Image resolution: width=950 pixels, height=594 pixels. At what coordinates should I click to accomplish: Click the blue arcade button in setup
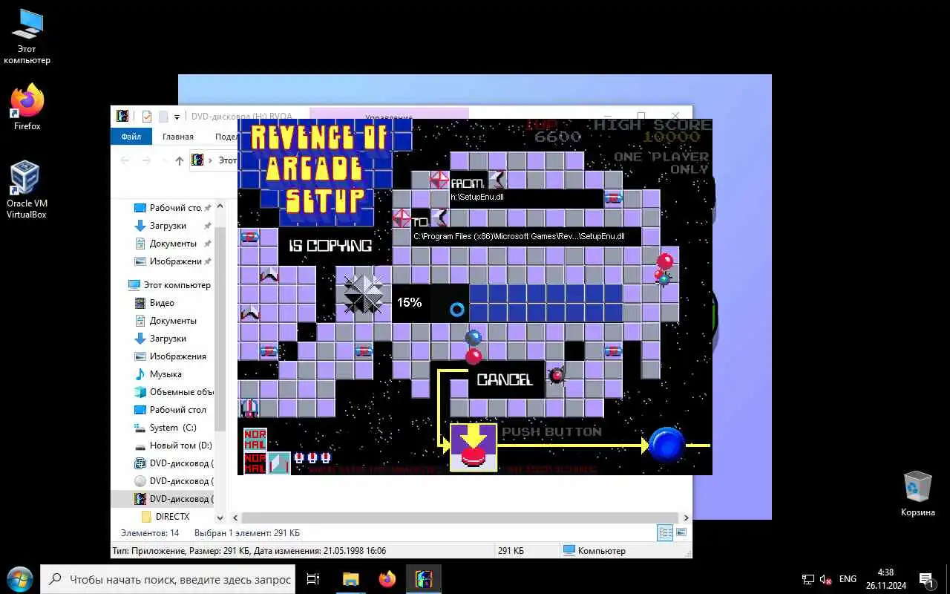point(666,445)
